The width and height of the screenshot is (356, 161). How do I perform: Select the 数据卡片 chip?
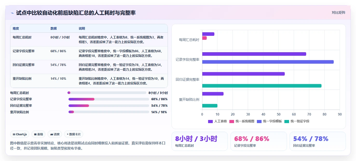point(74,134)
